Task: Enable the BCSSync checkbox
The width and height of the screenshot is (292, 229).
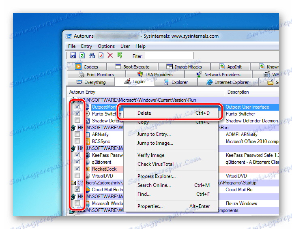Action: pyautogui.click(x=77, y=141)
